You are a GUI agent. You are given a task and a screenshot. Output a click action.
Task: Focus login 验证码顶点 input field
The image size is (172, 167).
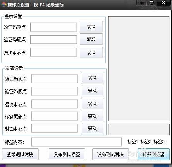(x=53, y=27)
